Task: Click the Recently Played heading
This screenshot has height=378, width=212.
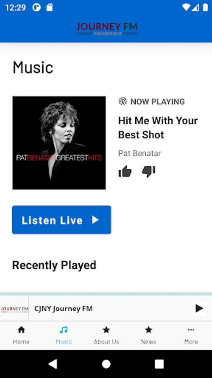Action: pyautogui.click(x=54, y=265)
